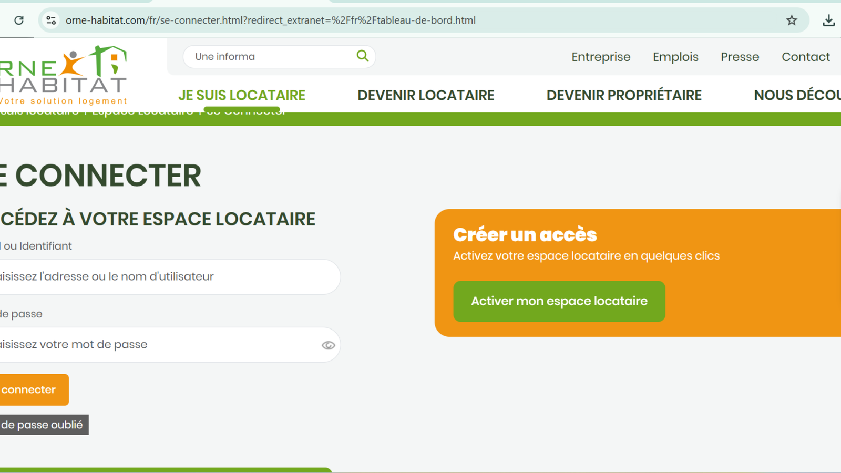Open the Devenir propriétaire menu
Viewport: 841px width, 473px height.
click(x=624, y=95)
